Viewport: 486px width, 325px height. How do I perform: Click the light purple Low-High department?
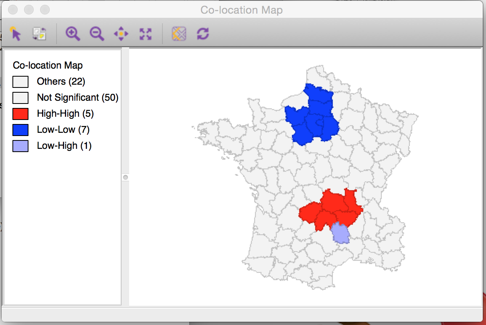(x=340, y=233)
